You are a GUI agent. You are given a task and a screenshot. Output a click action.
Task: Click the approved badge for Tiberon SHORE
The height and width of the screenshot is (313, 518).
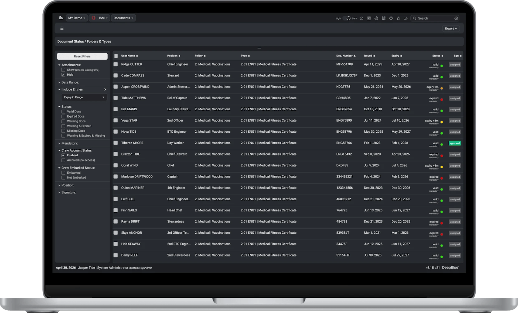click(x=455, y=143)
